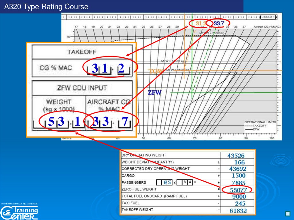294x220 pixels.
Task: Click the weight deviation value 166
Action: pyautogui.click(x=239, y=162)
